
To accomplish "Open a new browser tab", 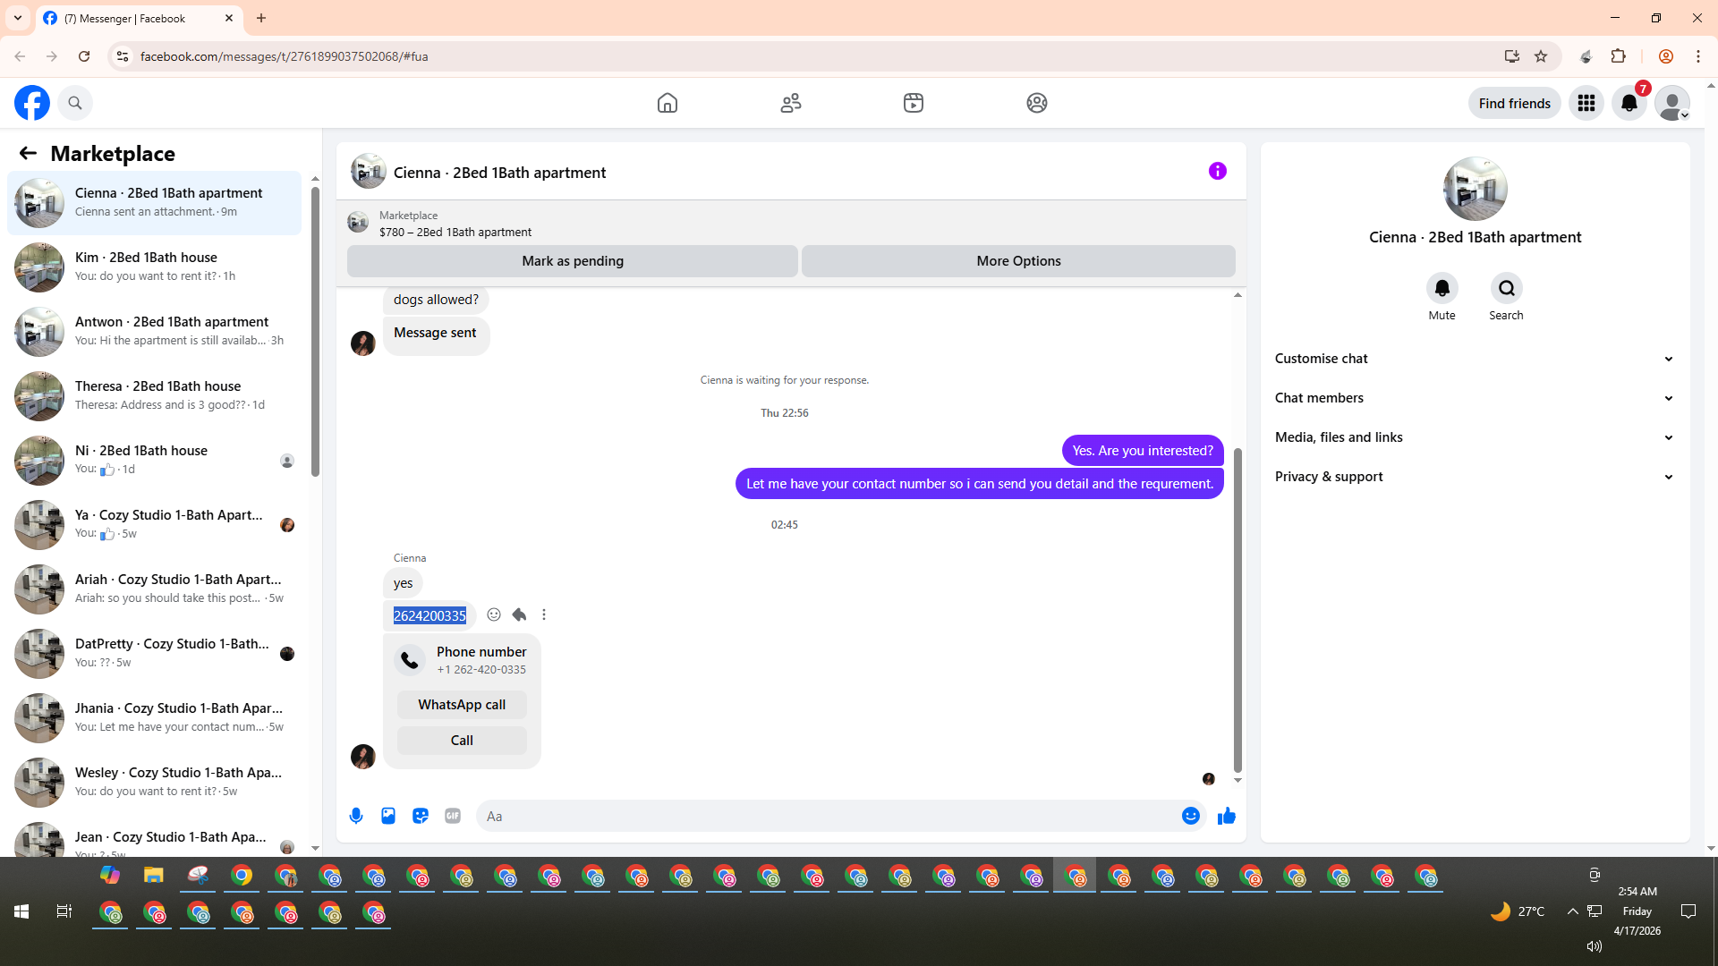I will pyautogui.click(x=261, y=18).
